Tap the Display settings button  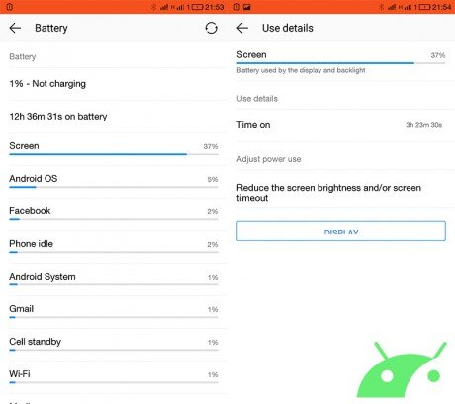[341, 231]
